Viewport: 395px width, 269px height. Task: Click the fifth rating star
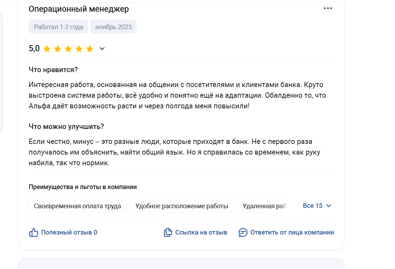(x=90, y=49)
